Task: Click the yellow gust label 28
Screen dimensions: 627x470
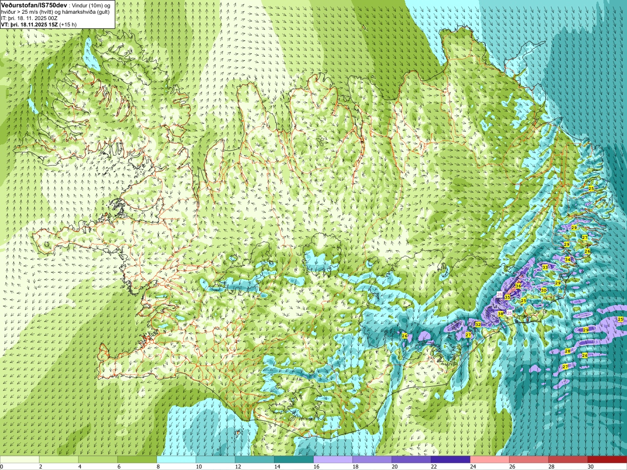Action: click(568, 351)
